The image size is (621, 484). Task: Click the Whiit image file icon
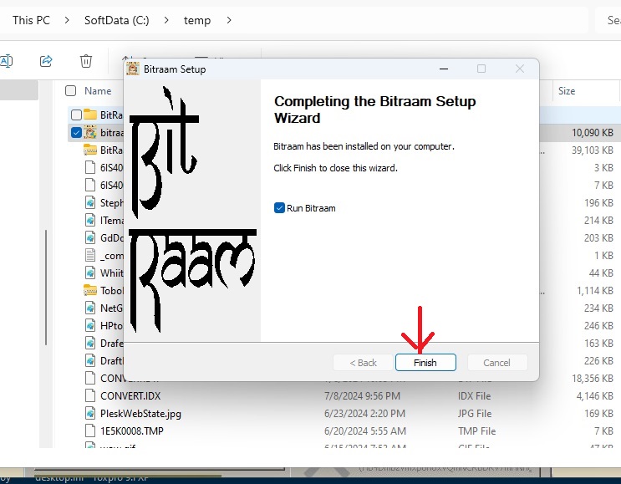pos(90,273)
